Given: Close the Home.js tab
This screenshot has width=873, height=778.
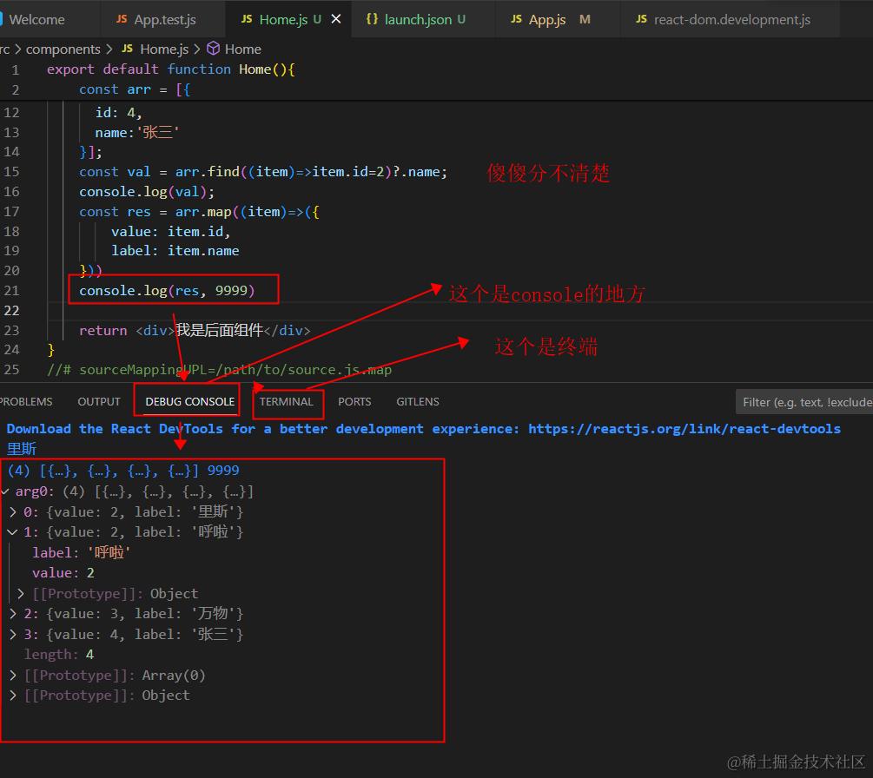Looking at the screenshot, I should 336,19.
